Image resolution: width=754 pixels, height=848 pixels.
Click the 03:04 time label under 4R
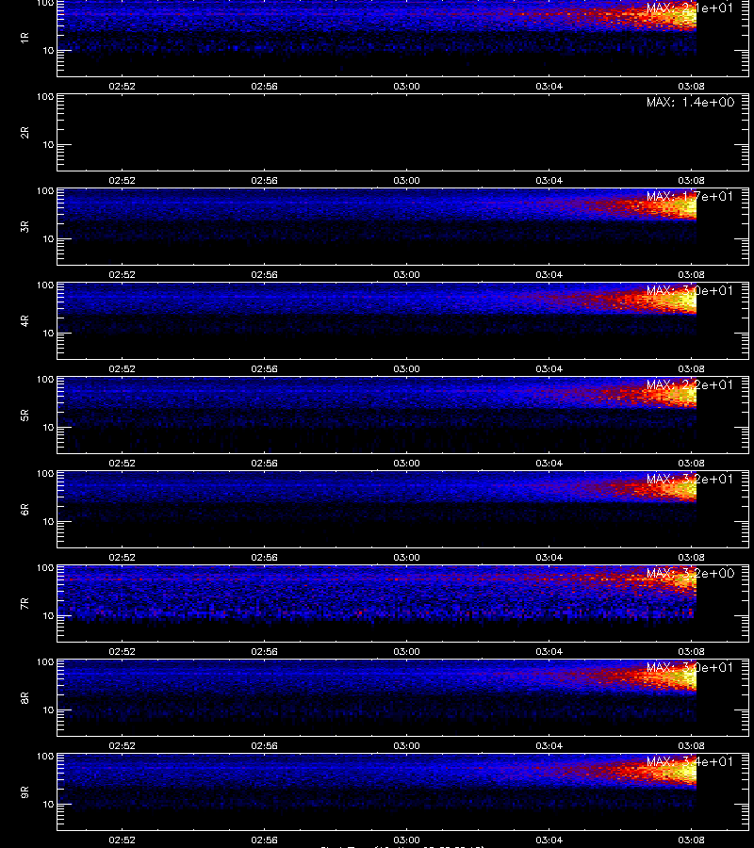point(549,368)
